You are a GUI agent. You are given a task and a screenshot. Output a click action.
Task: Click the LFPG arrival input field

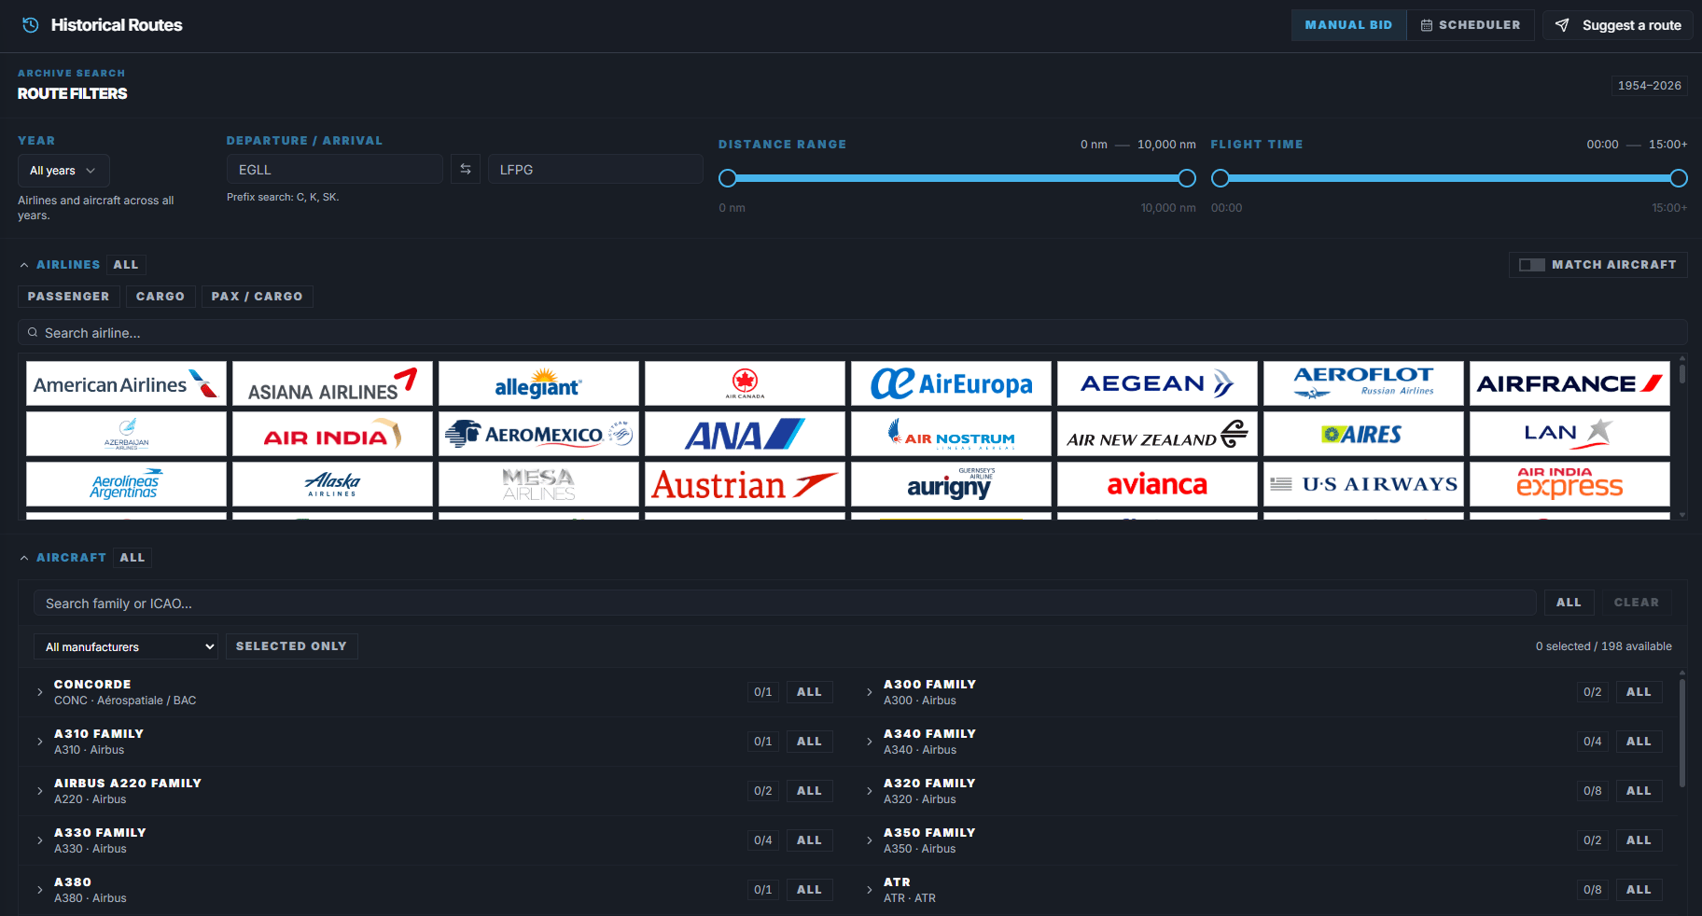[595, 170]
